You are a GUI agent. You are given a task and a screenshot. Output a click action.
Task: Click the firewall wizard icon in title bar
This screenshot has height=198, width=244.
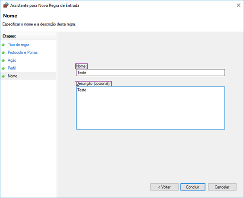tap(6, 5)
